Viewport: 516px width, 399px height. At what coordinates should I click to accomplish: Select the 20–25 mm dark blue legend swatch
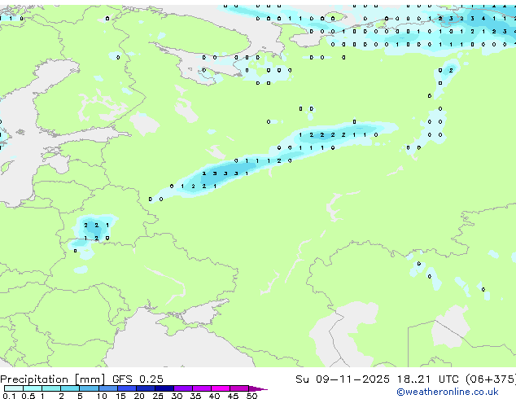146,388
